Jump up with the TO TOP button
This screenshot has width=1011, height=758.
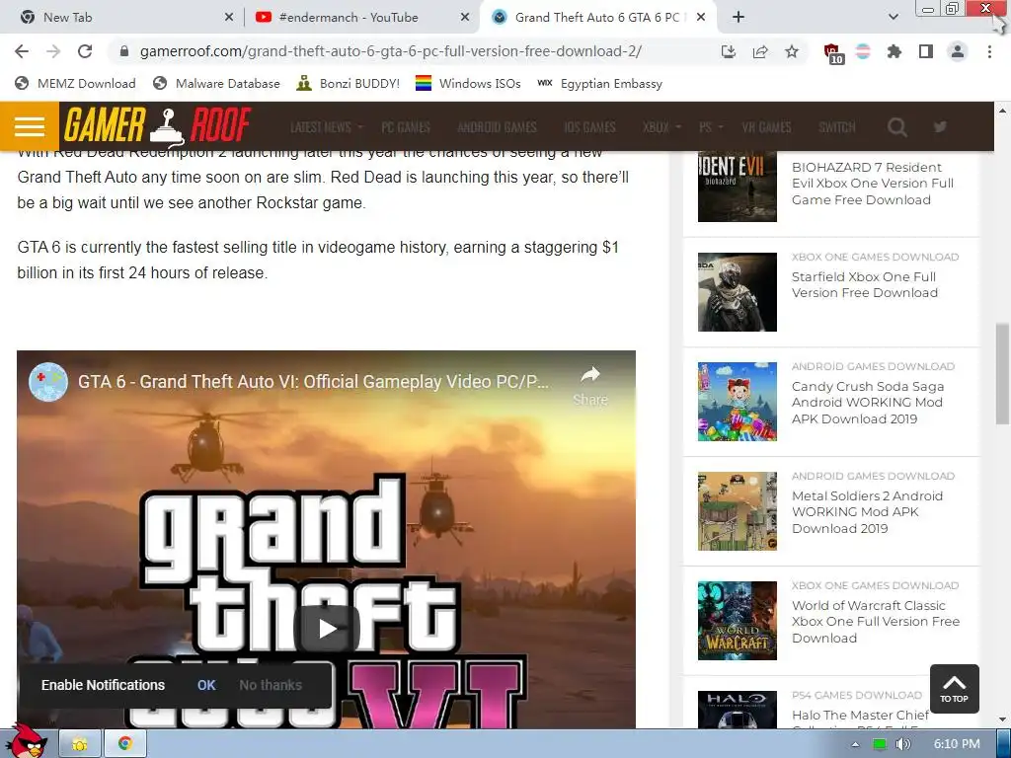click(x=955, y=688)
